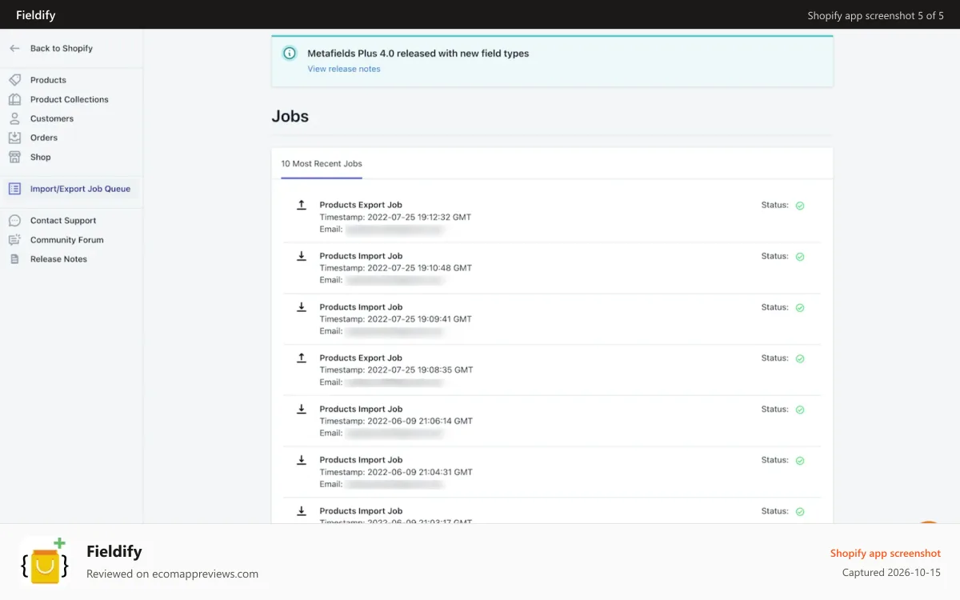The width and height of the screenshot is (960, 600).
Task: Click the Contact Support chat icon
Action: pyautogui.click(x=14, y=221)
